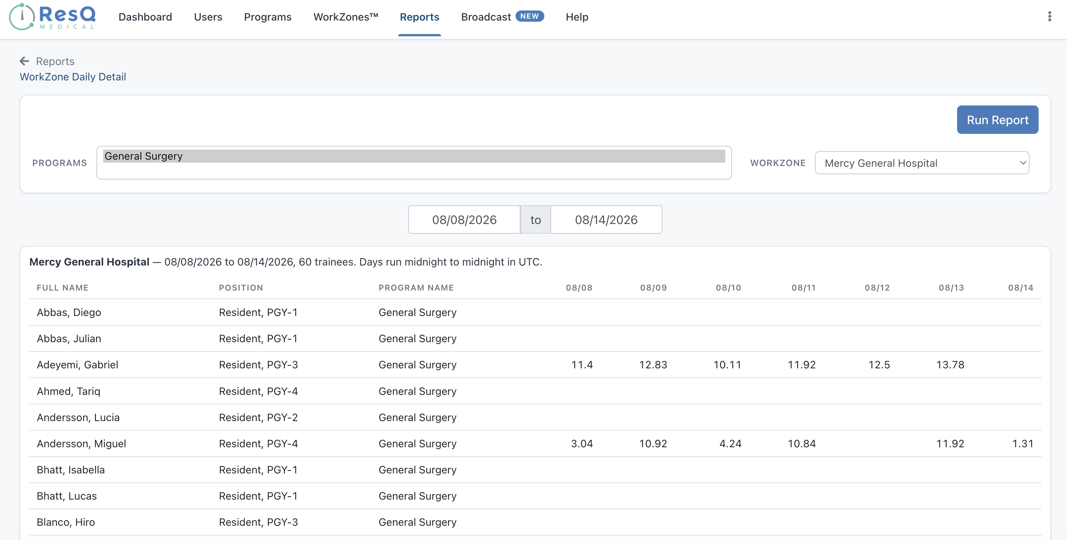The image size is (1067, 540).
Task: Click Andersson, Miguel's 10.84 value
Action: point(802,444)
